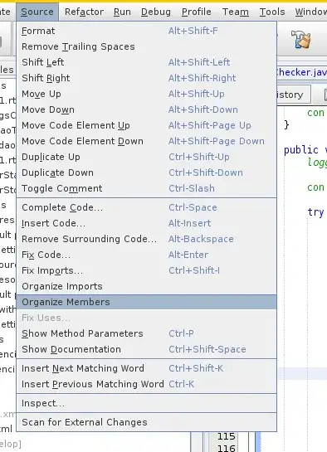327x452 pixels.
Task: Open the Tools menu
Action: (x=272, y=12)
